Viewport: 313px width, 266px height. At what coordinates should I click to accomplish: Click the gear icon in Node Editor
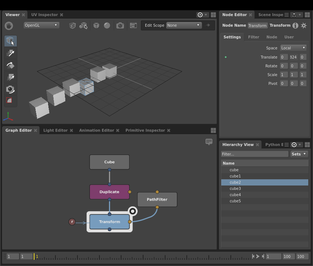click(x=303, y=26)
